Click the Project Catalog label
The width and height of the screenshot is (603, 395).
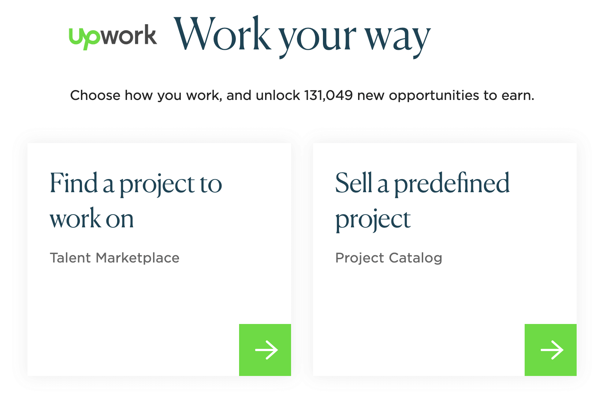click(389, 258)
